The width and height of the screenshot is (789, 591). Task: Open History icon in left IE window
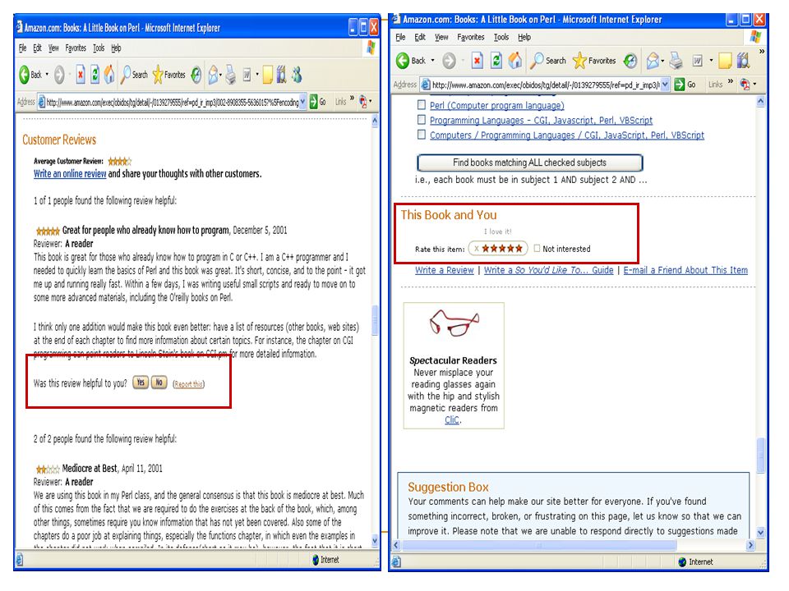[x=196, y=75]
